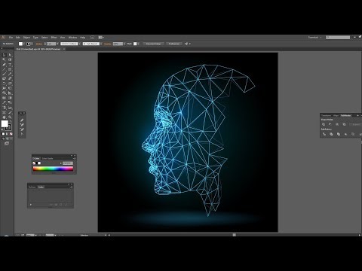Select the Lasso tool

click(x=10, y=59)
